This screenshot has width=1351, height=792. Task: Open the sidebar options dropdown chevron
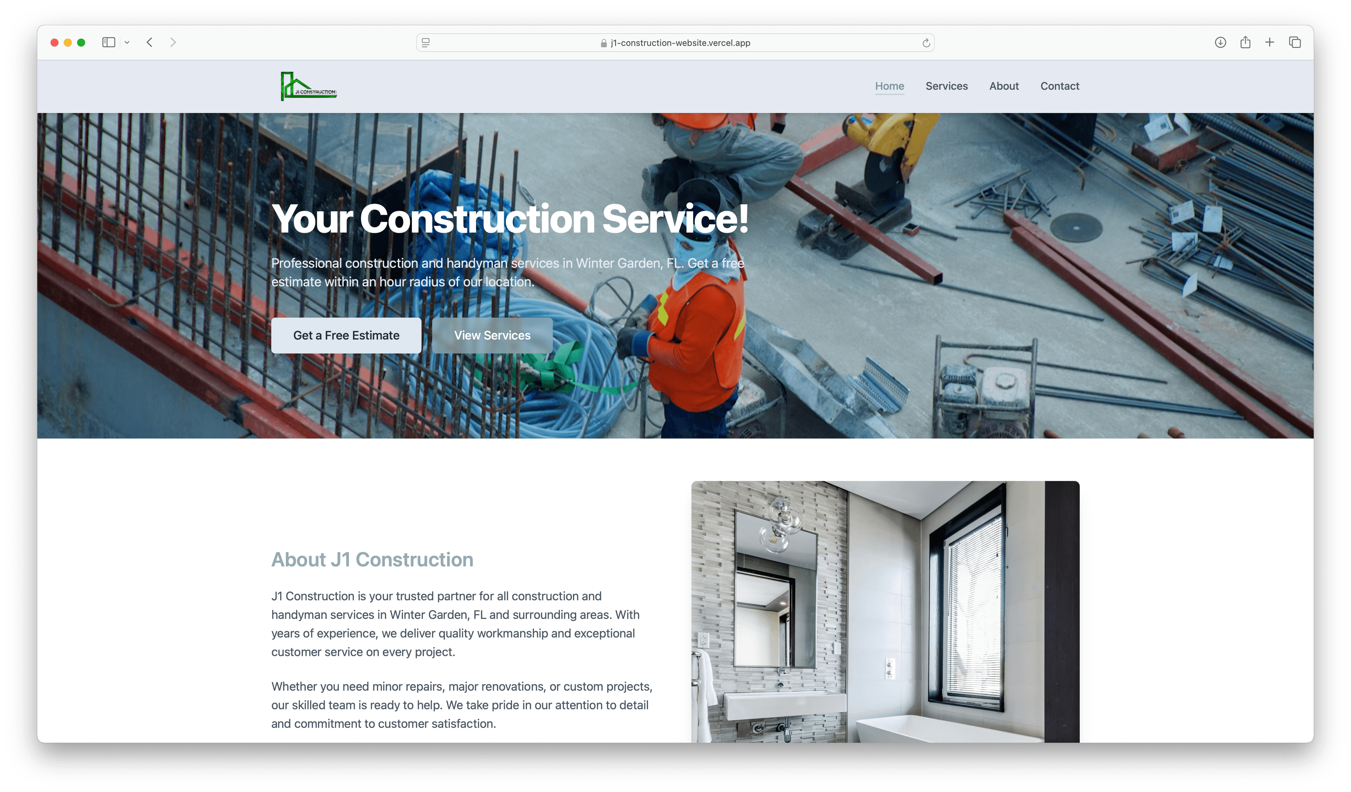[x=127, y=42]
